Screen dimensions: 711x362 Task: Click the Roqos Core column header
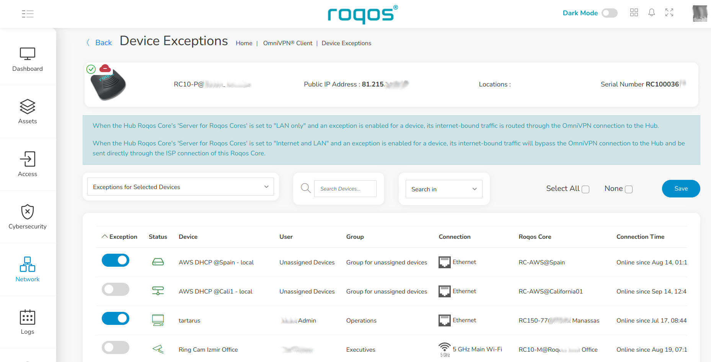[x=535, y=237]
